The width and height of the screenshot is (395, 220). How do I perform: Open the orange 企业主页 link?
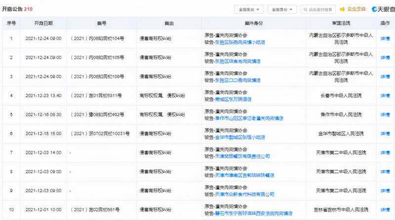(356, 9)
